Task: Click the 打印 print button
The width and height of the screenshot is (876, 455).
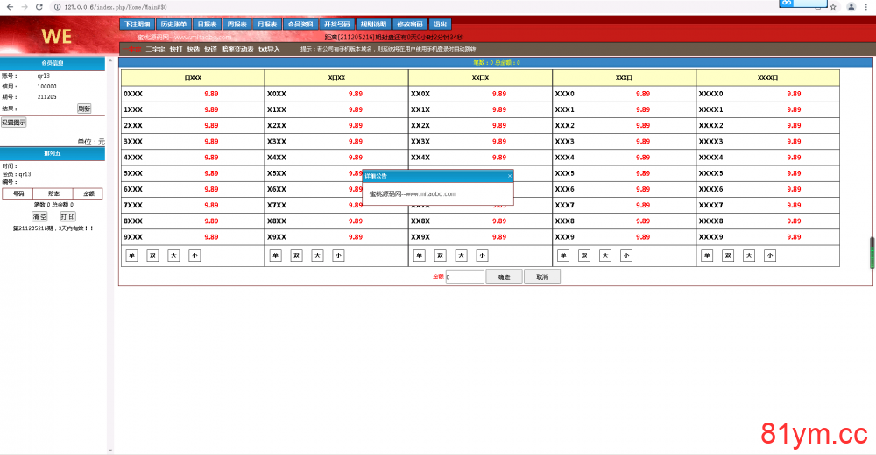Action: coord(67,216)
